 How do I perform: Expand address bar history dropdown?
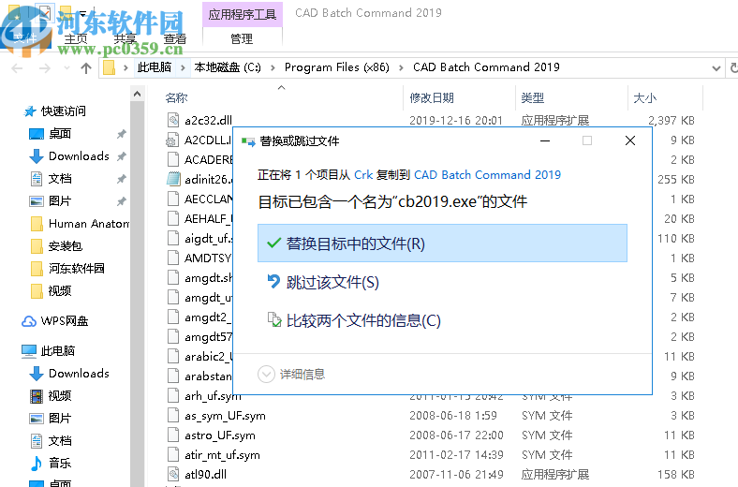pyautogui.click(x=716, y=68)
